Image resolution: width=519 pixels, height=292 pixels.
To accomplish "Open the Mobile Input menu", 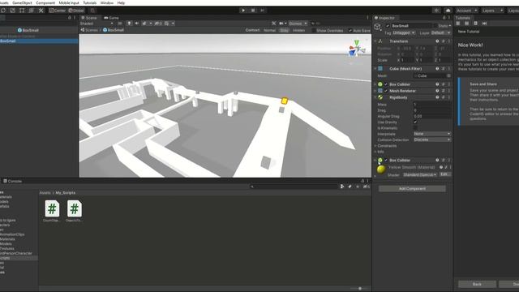I will (x=69, y=2).
